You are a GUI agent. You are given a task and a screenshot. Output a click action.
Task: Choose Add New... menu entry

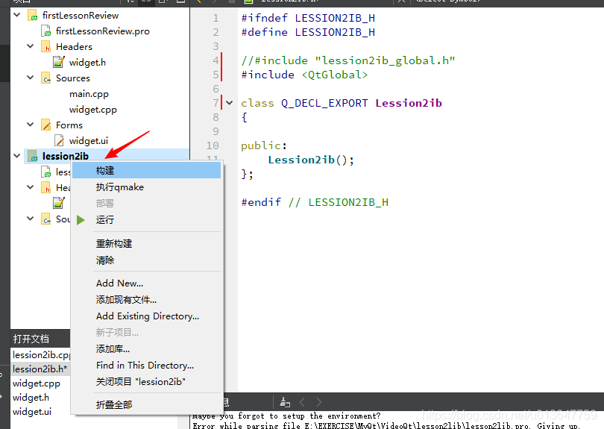[146, 284]
